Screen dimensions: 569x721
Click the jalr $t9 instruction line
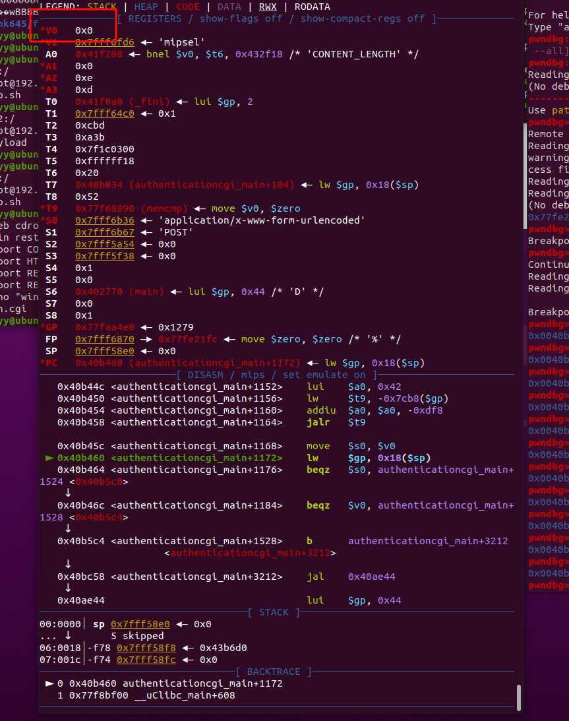(212, 423)
